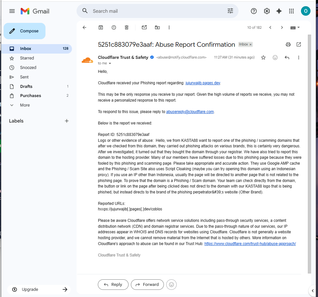The width and height of the screenshot is (318, 297).
Task: Open the Gemini sparkle icon
Action: [279, 11]
